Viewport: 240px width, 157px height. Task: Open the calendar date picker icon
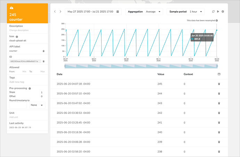pos(118,11)
